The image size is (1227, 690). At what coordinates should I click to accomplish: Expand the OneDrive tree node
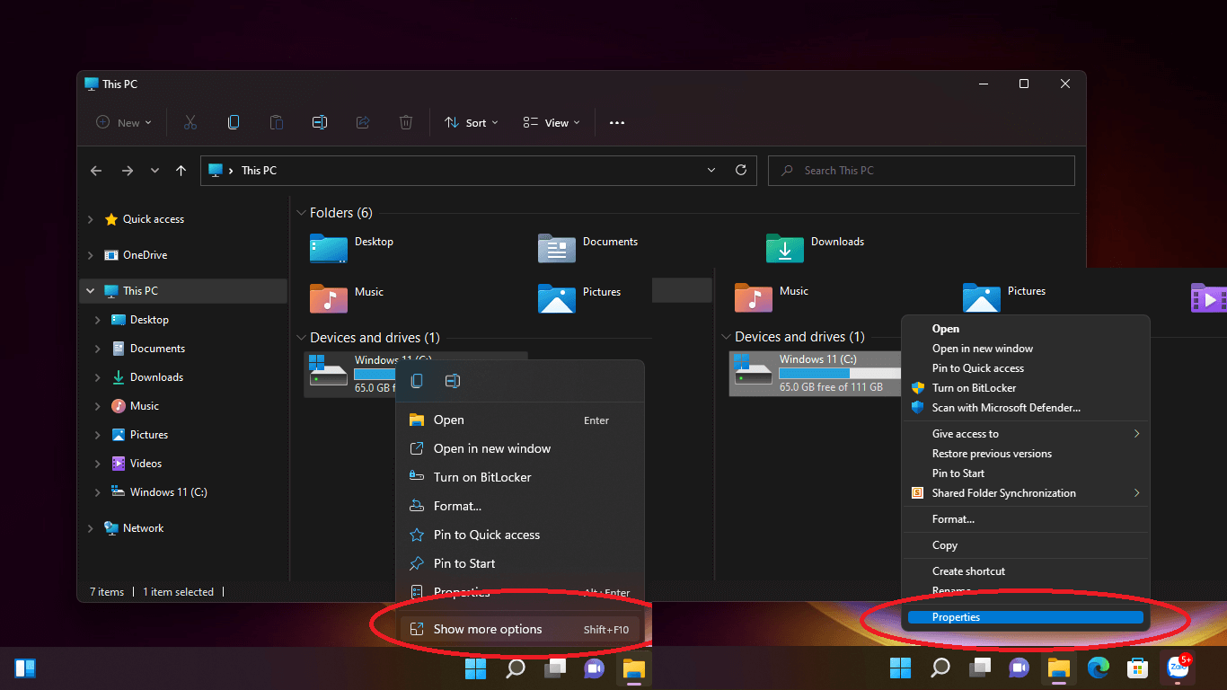(x=90, y=255)
